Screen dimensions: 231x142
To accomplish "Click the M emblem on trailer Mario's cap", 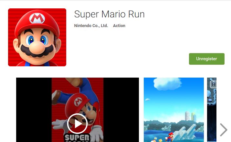I will point(78,101).
